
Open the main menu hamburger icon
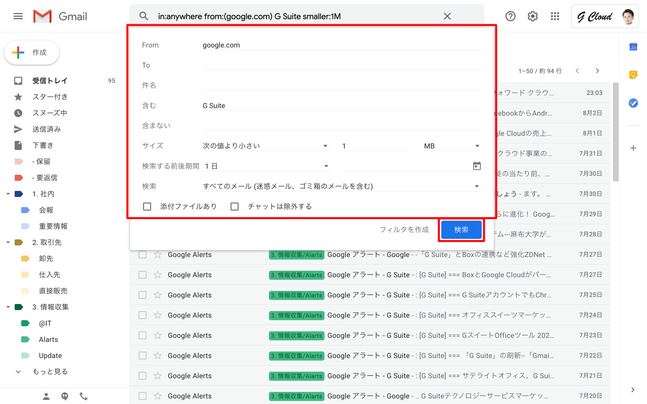coord(18,16)
